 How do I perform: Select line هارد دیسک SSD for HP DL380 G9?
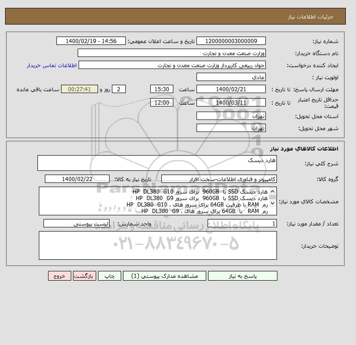coord(202,198)
